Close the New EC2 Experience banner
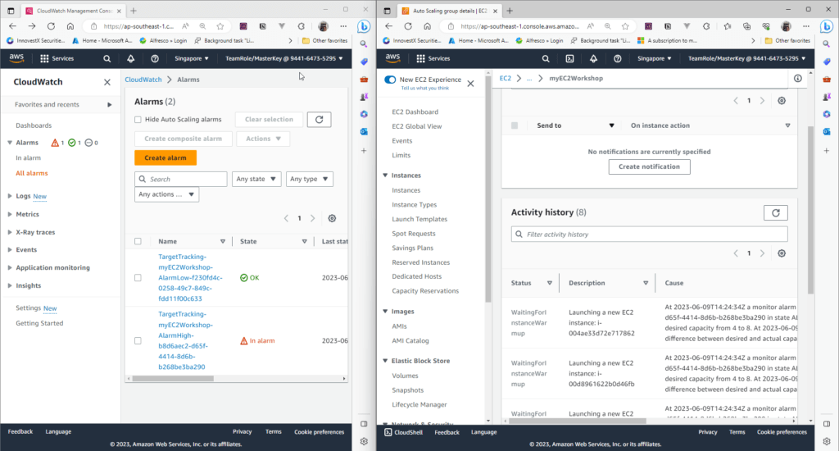Screen dimensions: 839x451 coord(470,83)
